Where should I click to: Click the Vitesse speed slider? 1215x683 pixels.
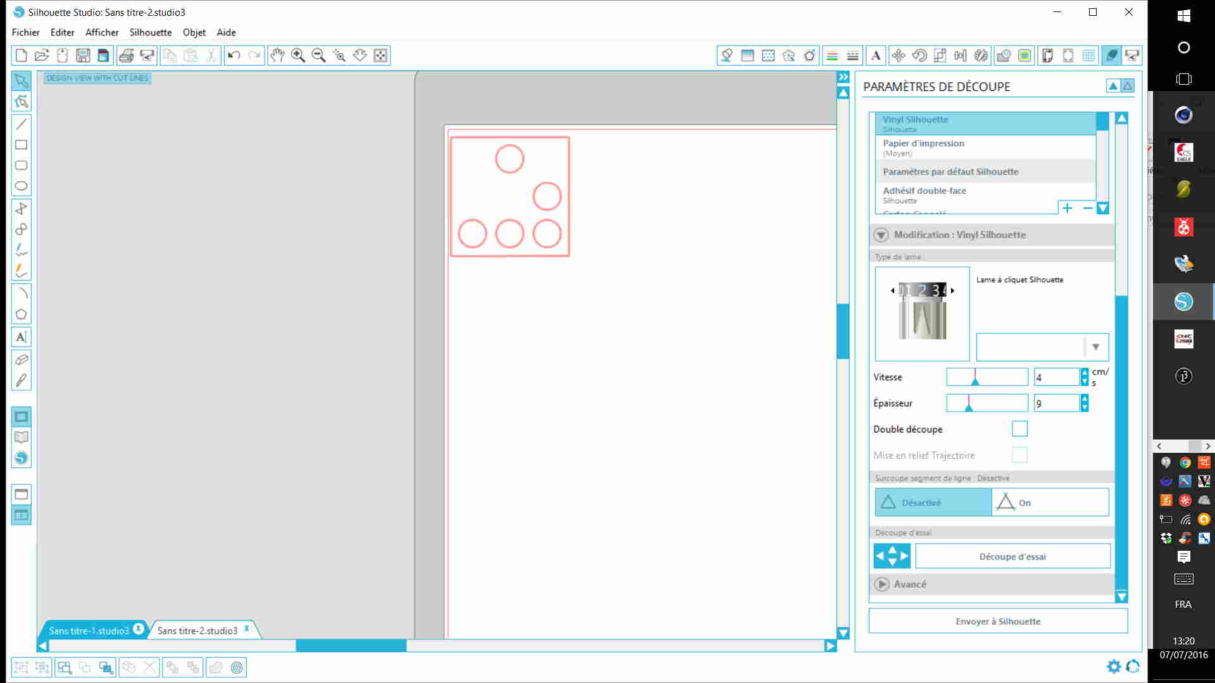(987, 377)
